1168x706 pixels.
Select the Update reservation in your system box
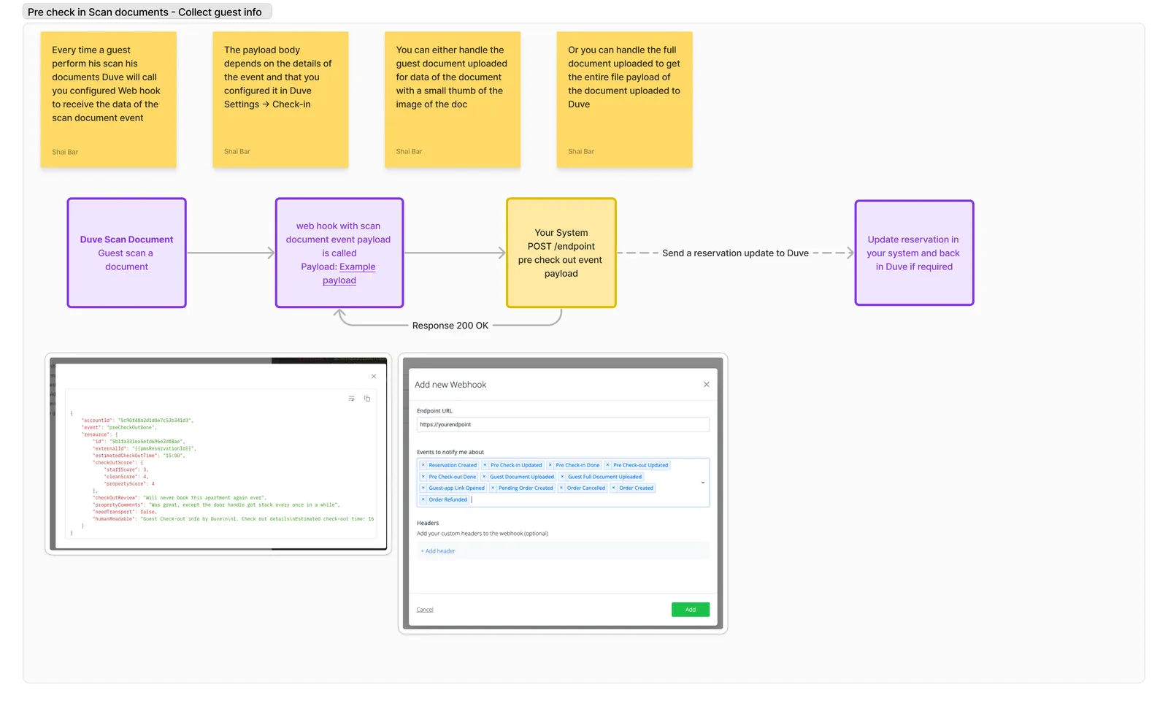(914, 253)
